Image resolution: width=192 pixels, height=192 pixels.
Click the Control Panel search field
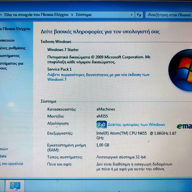[x=169, y=15]
